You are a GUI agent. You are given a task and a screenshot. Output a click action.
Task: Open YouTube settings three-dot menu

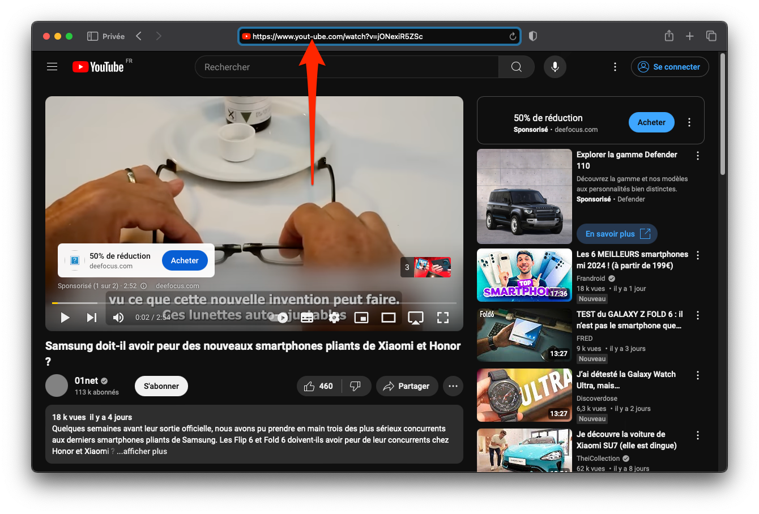tap(615, 67)
